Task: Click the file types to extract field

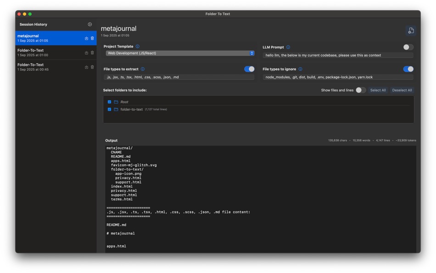Action: [179, 77]
